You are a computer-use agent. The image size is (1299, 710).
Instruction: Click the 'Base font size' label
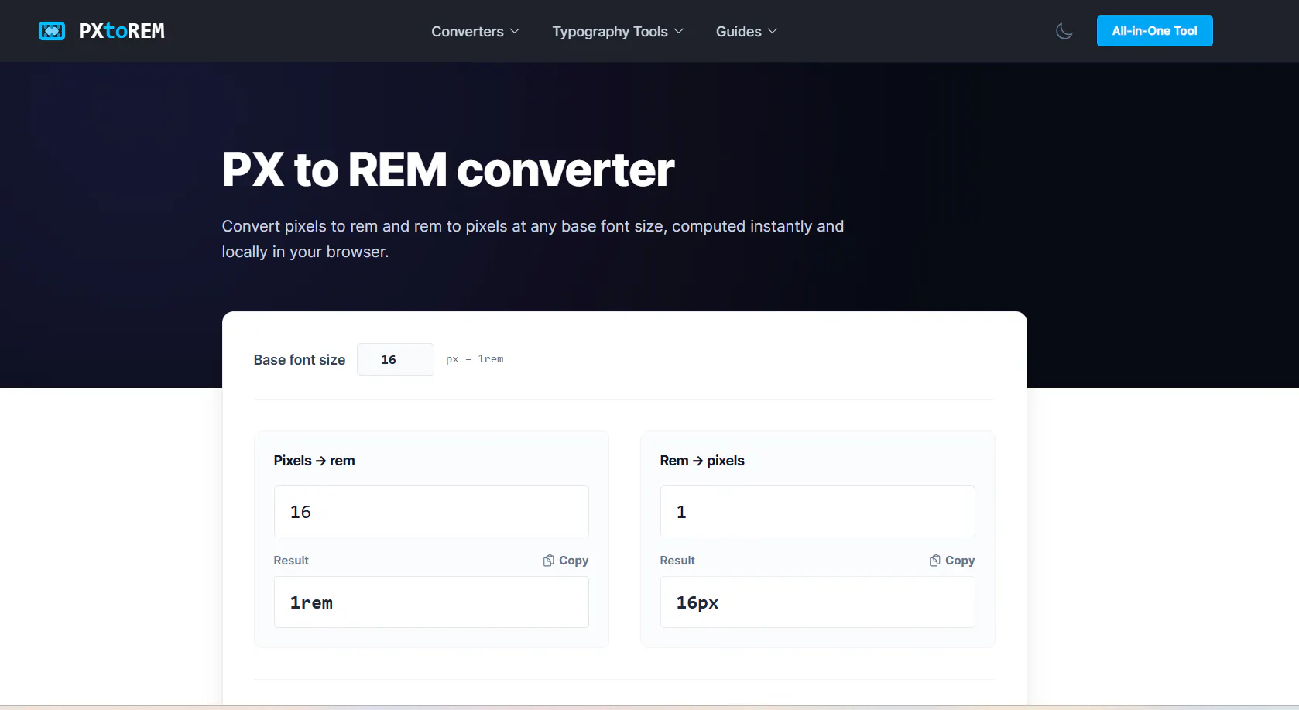(300, 360)
